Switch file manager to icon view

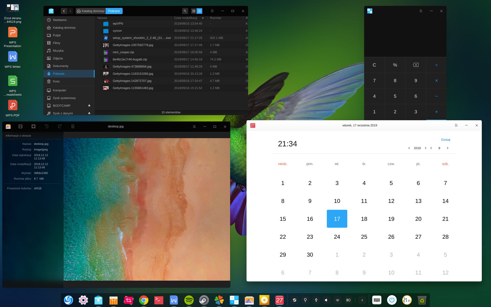[194, 11]
